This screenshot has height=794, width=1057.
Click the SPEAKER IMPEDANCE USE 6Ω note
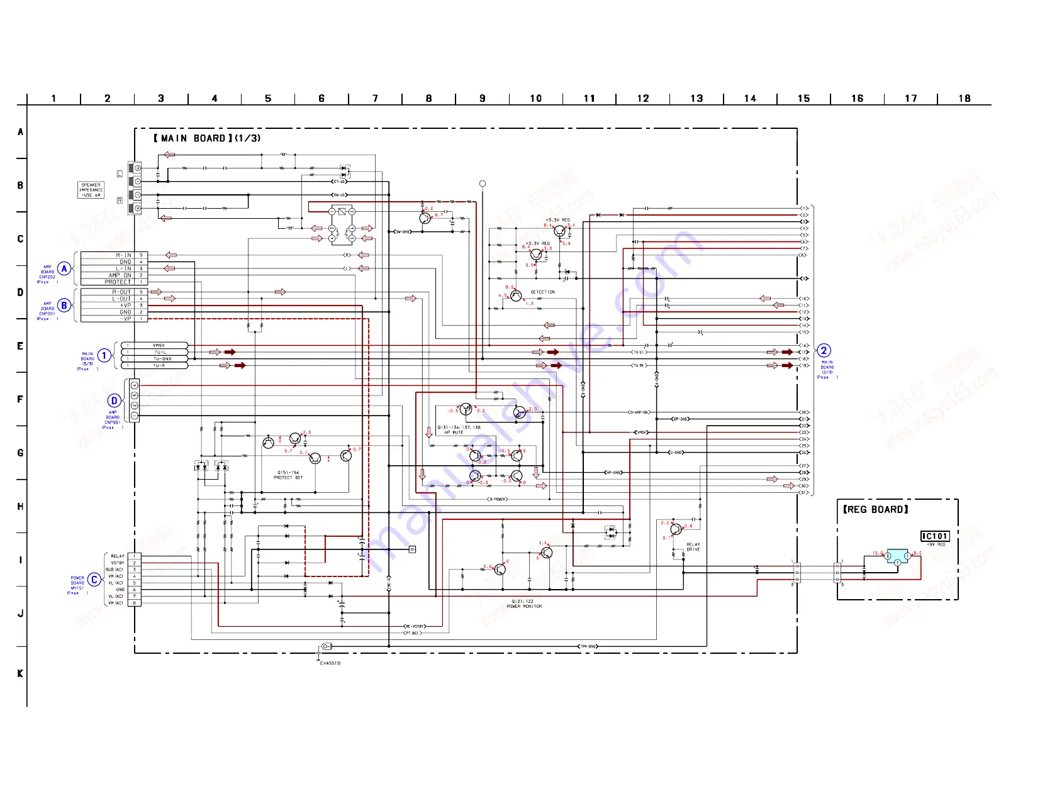pos(91,190)
